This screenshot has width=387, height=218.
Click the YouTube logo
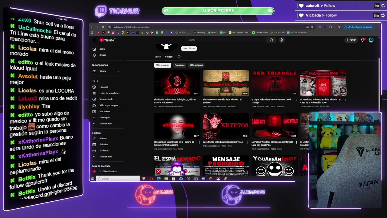pyautogui.click(x=107, y=40)
